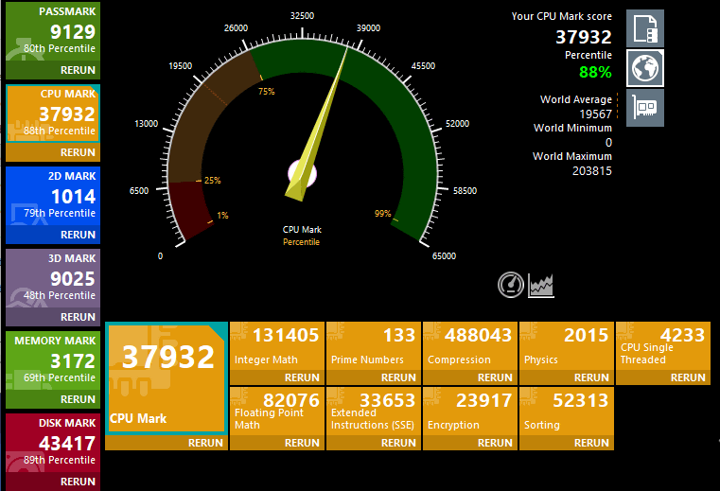Switch to the speedometer gauge view
720x491 pixels.
click(511, 285)
